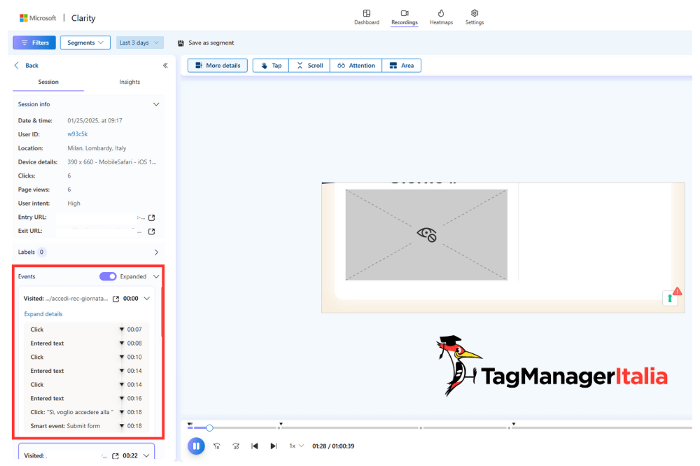The image size is (700, 466).
Task: Select the Area heatmap mode
Action: (x=401, y=66)
